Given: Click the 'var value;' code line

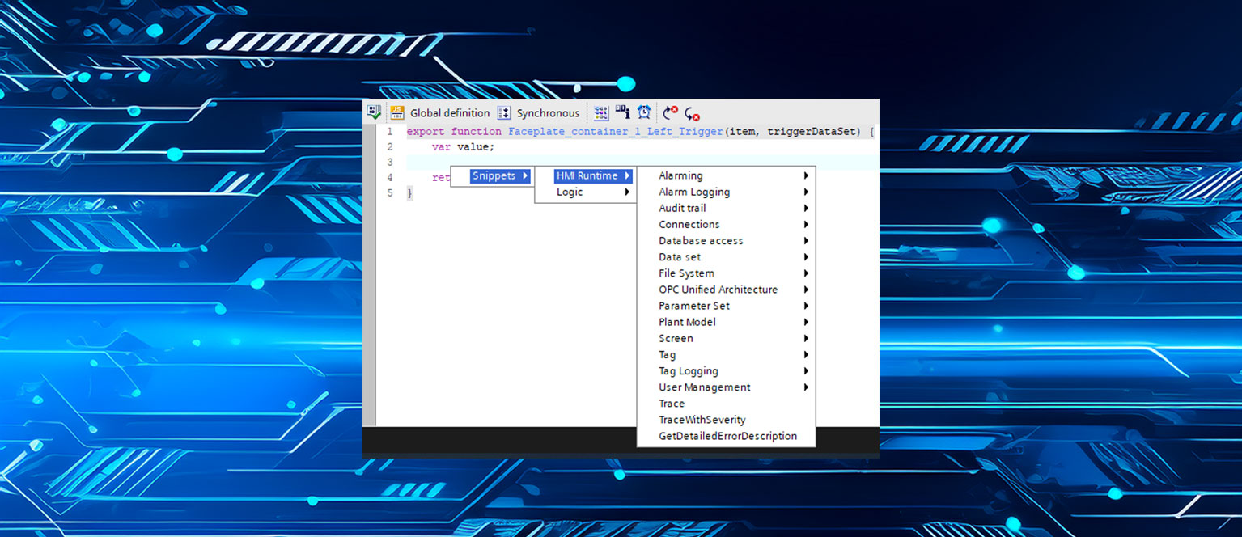Looking at the screenshot, I should [x=463, y=147].
